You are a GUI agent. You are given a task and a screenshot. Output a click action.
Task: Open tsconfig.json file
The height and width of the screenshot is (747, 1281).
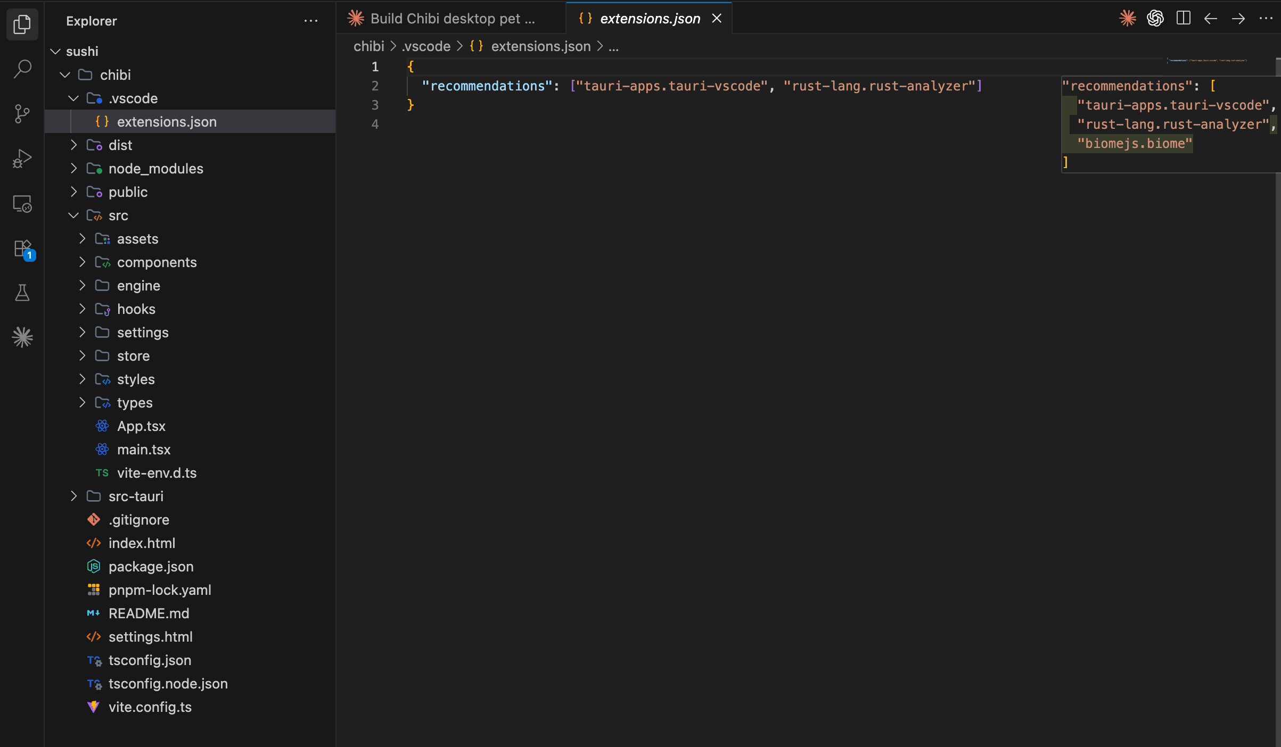pyautogui.click(x=190, y=660)
